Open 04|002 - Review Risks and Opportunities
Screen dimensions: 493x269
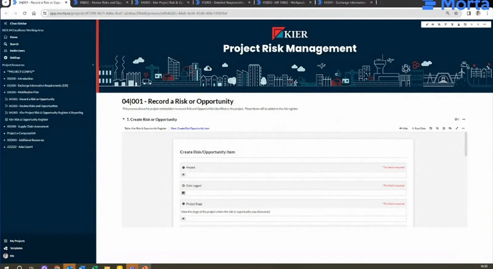click(x=33, y=106)
